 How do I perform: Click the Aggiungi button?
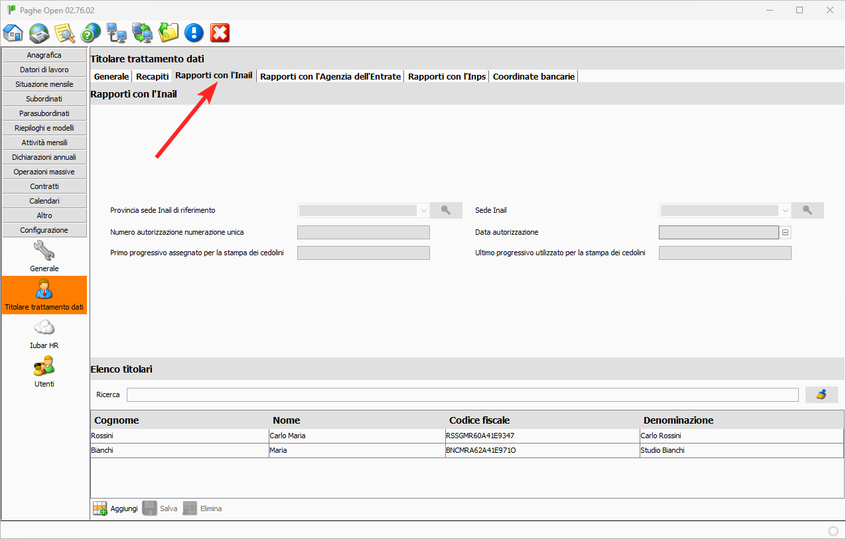coord(115,509)
